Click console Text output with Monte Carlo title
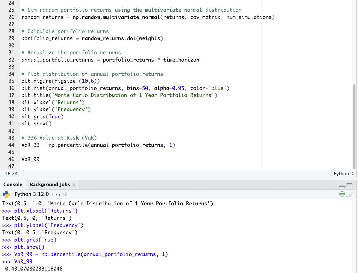The image size is (358, 273). point(108,204)
